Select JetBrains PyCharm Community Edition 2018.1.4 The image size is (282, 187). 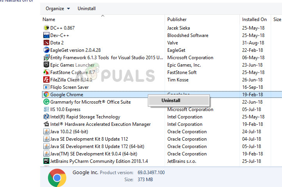(99, 161)
